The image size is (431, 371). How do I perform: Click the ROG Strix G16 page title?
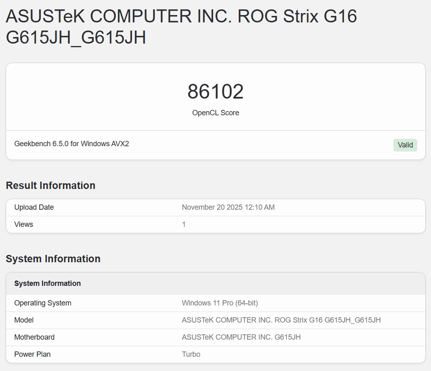pos(181,27)
